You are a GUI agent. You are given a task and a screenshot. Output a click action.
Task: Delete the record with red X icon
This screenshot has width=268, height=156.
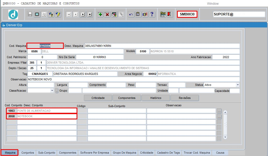[107, 14]
